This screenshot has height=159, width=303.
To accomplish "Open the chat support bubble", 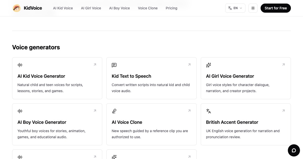I will pos(294,150).
